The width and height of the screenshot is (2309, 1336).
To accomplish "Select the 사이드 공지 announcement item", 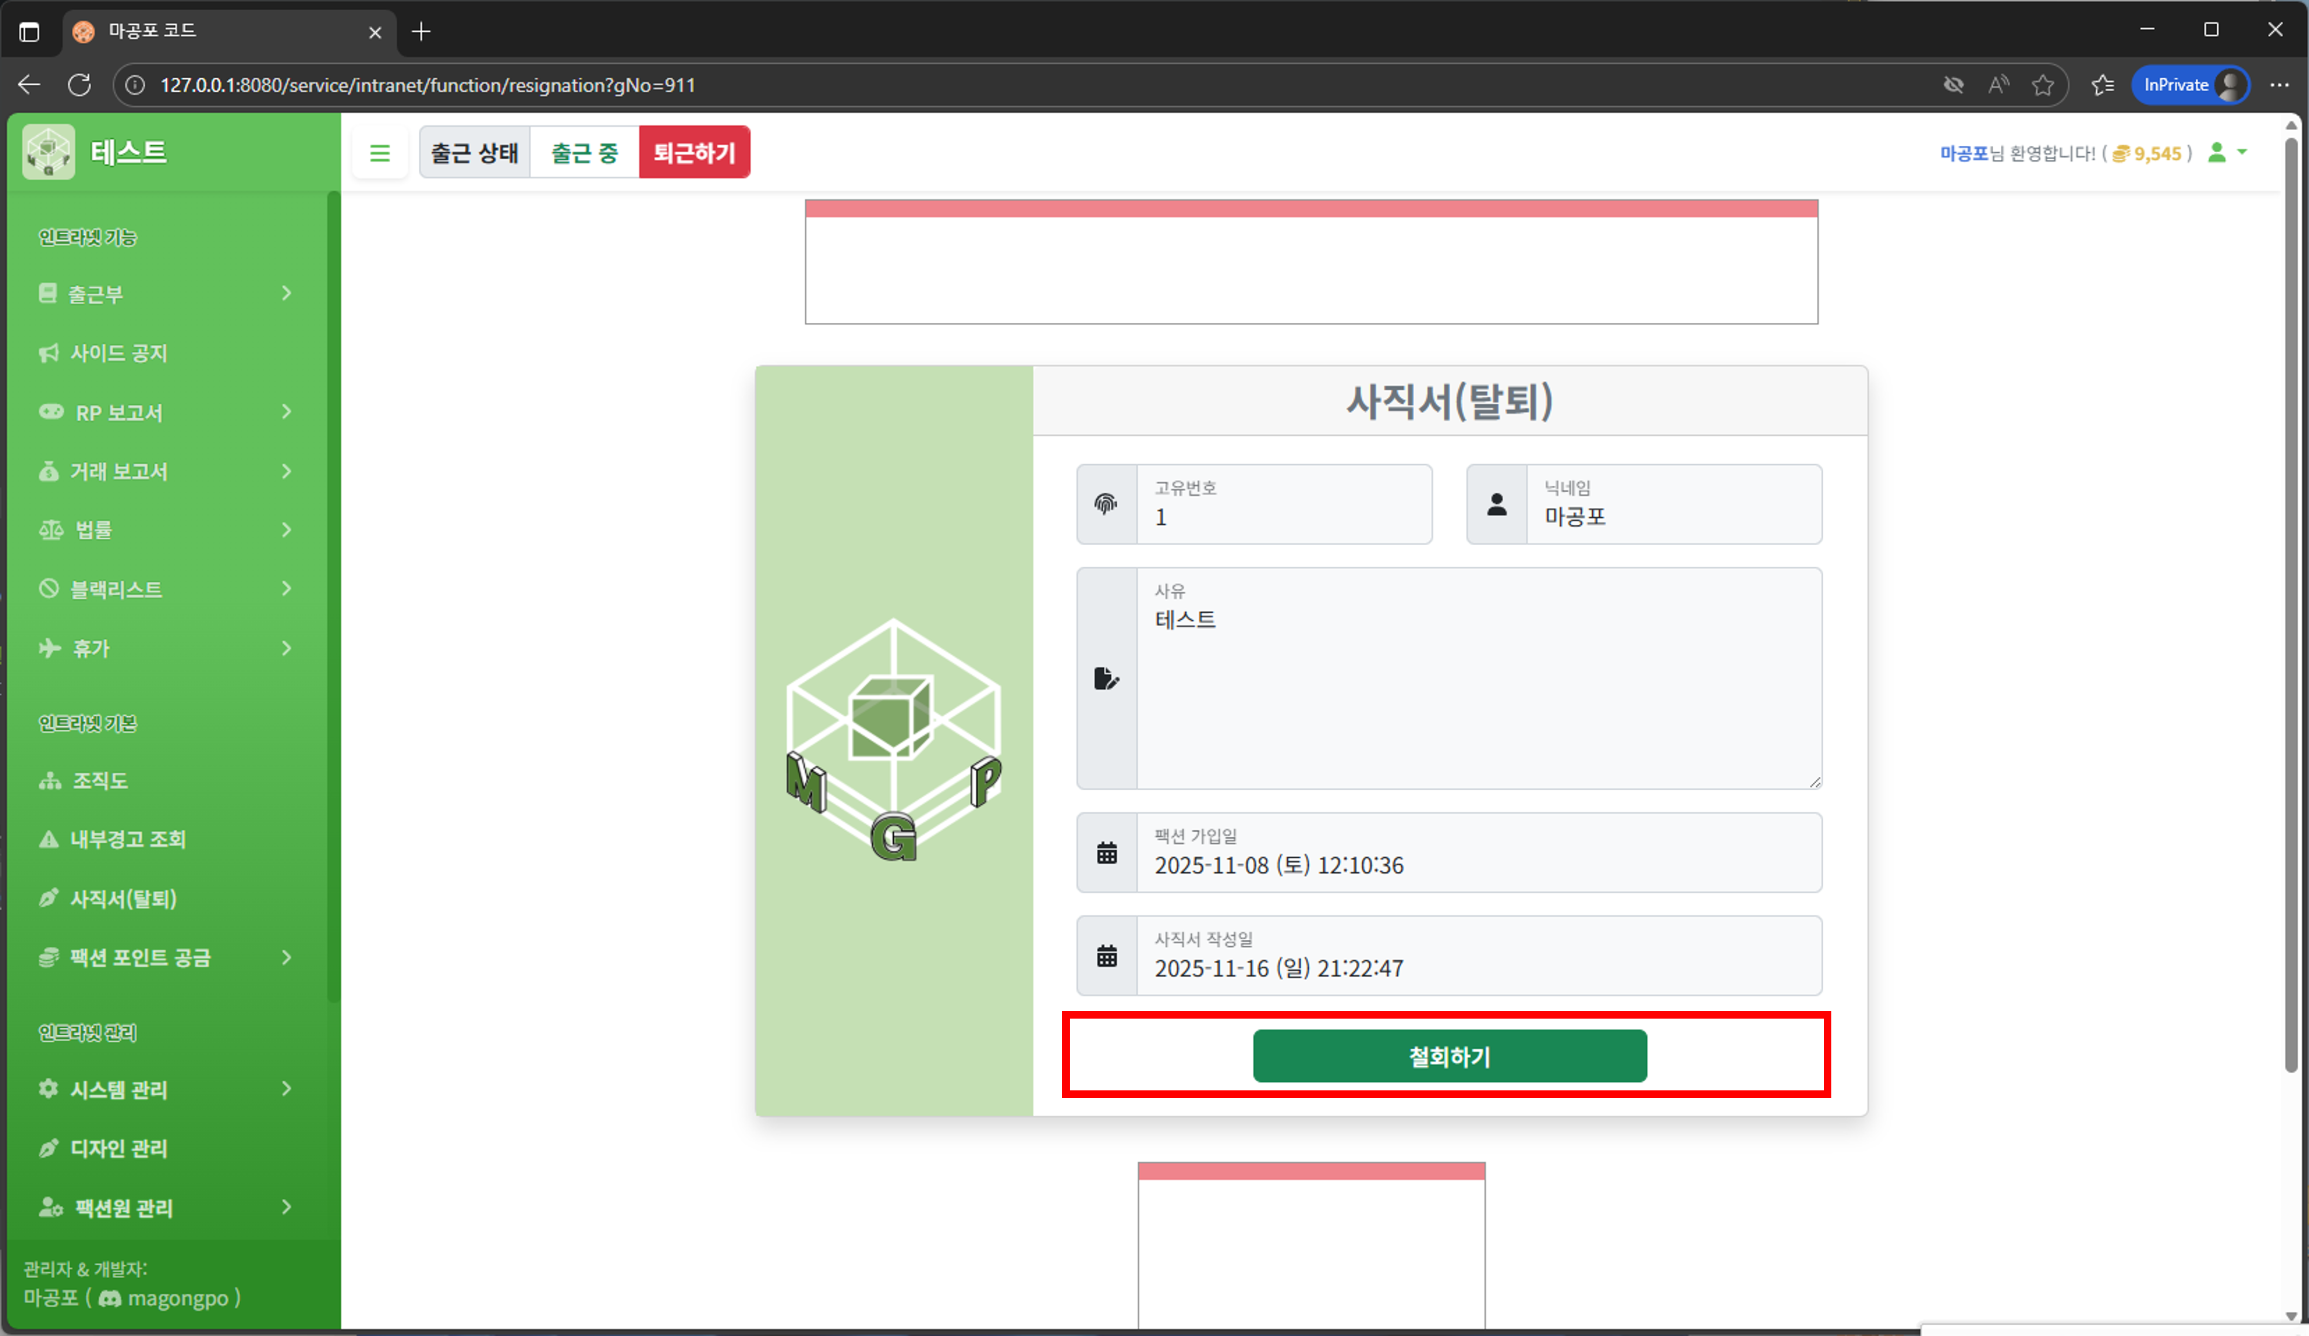I will pyautogui.click(x=120, y=352).
